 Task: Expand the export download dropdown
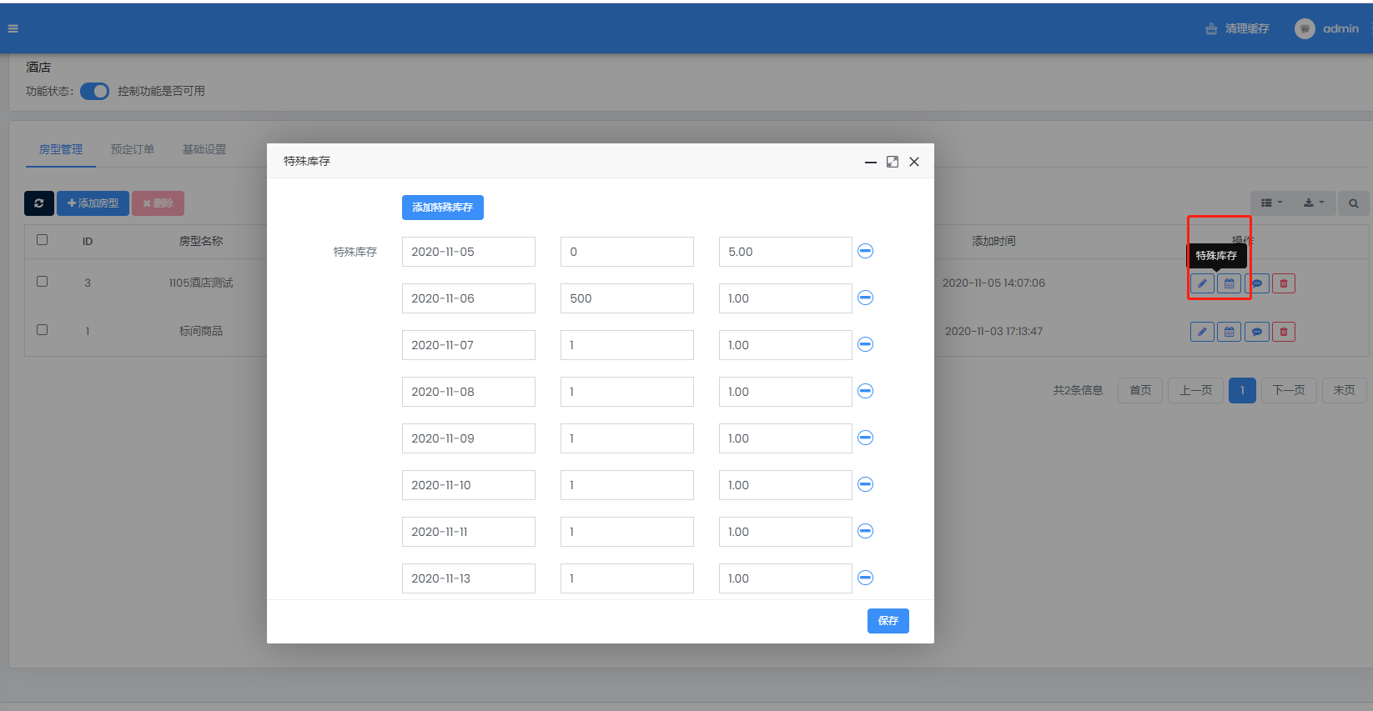tap(1313, 203)
